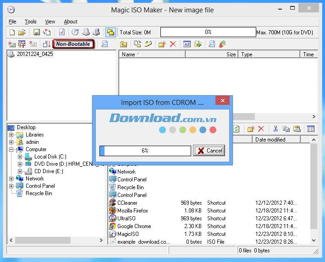Screen dimensions: 325x262
Task: Click the Go up folder icon
Action: coord(123,44)
